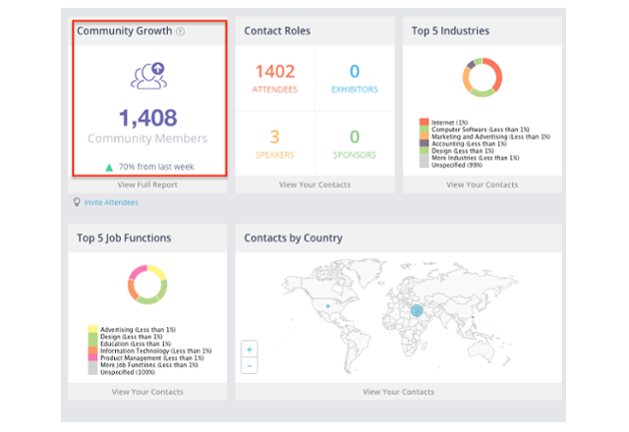Click View Your Contacts under Top 5 Job Functions
The width and height of the screenshot is (629, 432).
tap(147, 392)
